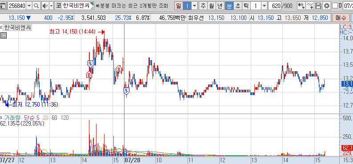Viewport: 353px width, 164px height.
Task: Click the add candlestick chart icon
Action: 301,6
